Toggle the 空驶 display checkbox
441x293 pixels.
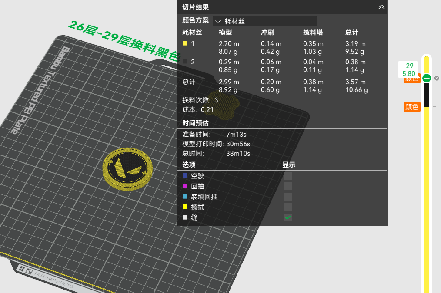pyautogui.click(x=288, y=176)
